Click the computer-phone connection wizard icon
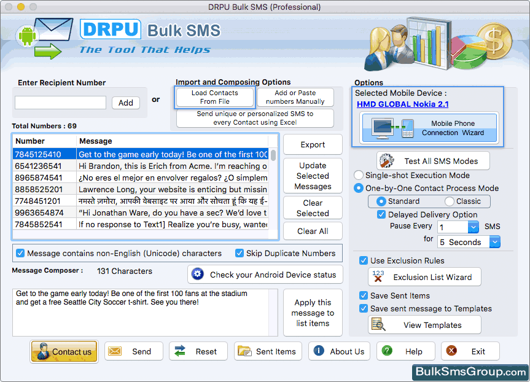530x382 pixels. click(393, 128)
